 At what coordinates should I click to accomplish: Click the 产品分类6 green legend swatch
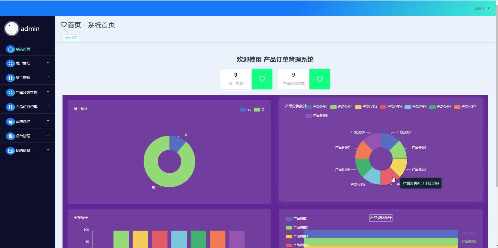point(432,107)
